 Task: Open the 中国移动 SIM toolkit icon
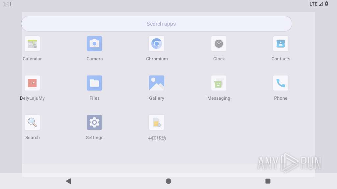pos(157,122)
